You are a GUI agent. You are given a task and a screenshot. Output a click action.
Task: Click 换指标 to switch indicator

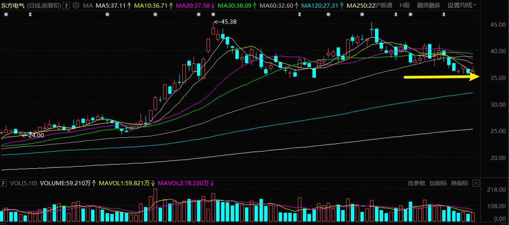click(x=459, y=183)
